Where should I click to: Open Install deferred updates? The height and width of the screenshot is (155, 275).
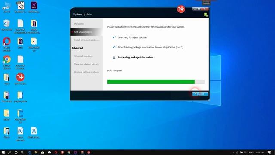point(87,40)
